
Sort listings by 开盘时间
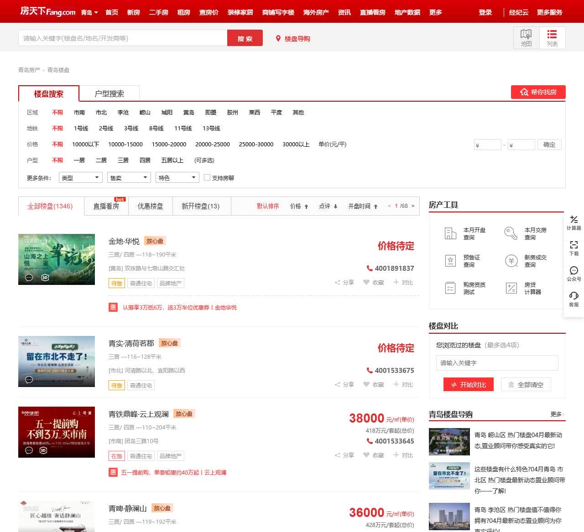(x=363, y=206)
